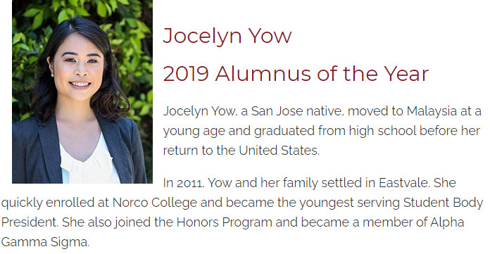Click 'United States' in the first paragraph
Viewport: 490px width, 254px height.
pos(278,151)
